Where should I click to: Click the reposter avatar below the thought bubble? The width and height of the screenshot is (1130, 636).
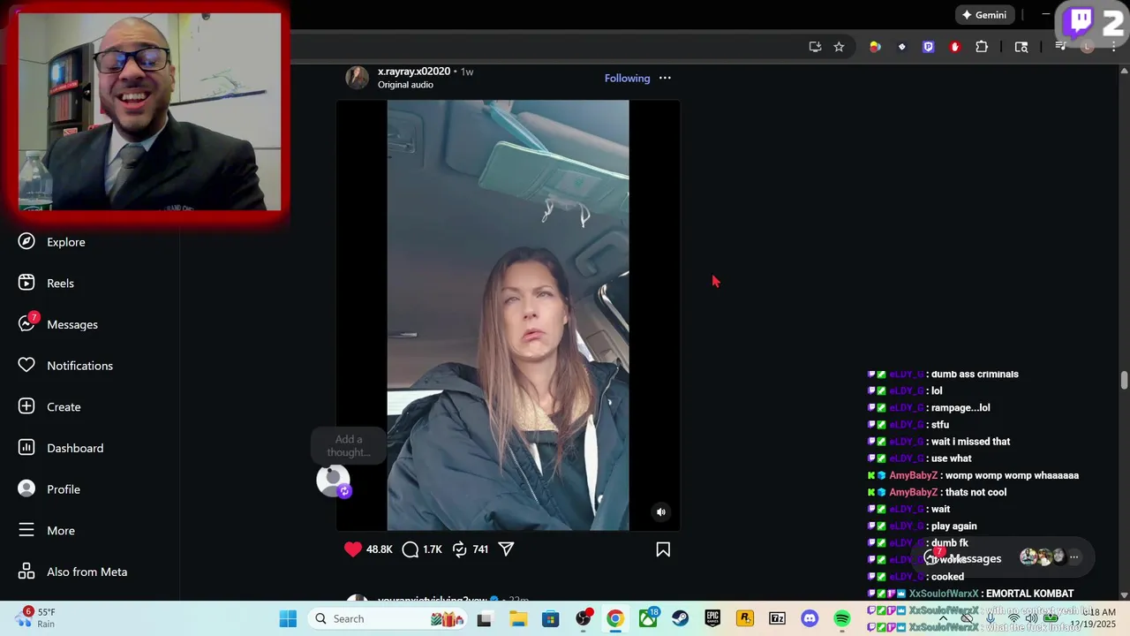click(x=334, y=481)
